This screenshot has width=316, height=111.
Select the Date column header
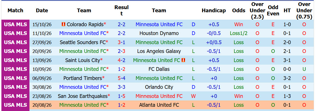[42, 11]
